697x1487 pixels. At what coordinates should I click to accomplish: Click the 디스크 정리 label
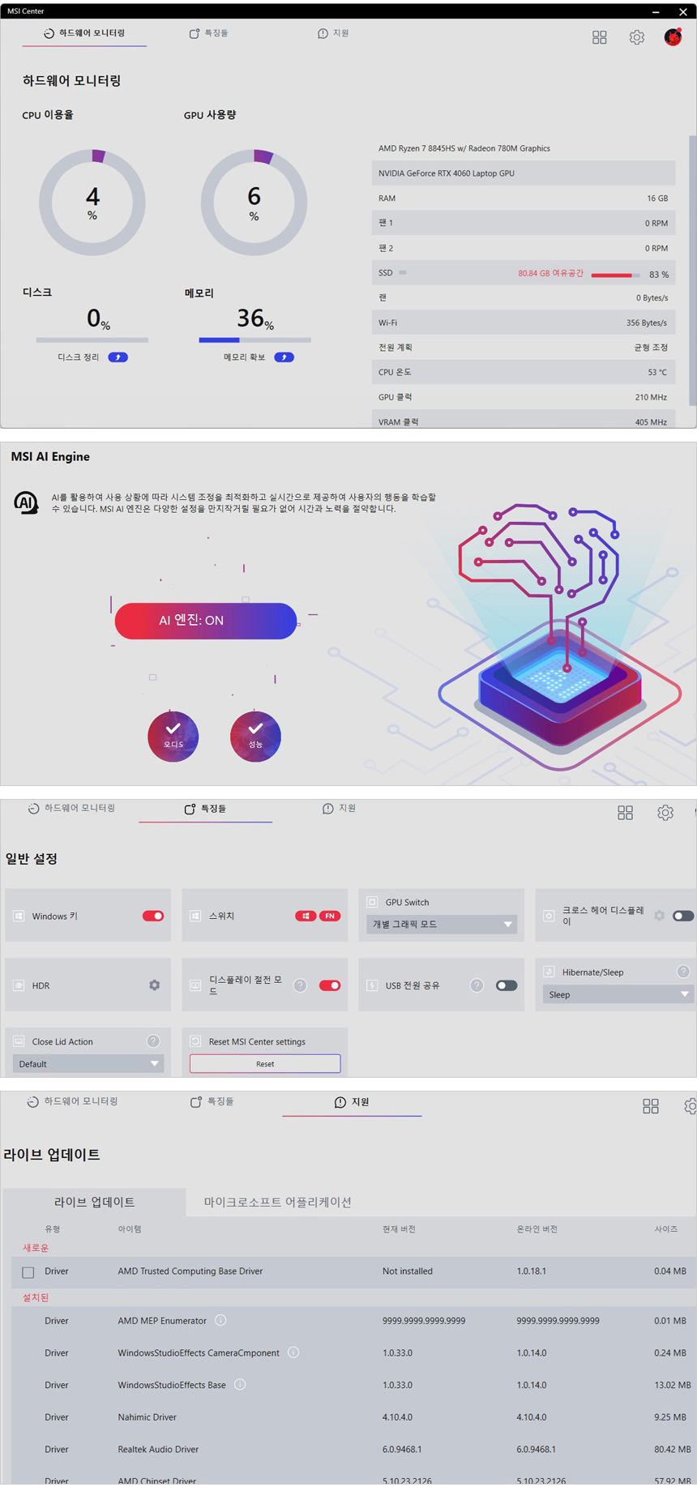click(78, 357)
